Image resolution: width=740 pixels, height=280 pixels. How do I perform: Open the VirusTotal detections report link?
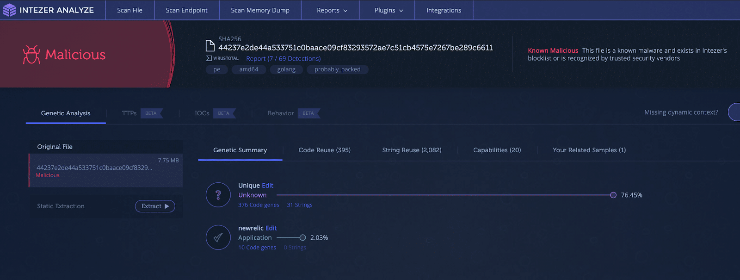283,59
